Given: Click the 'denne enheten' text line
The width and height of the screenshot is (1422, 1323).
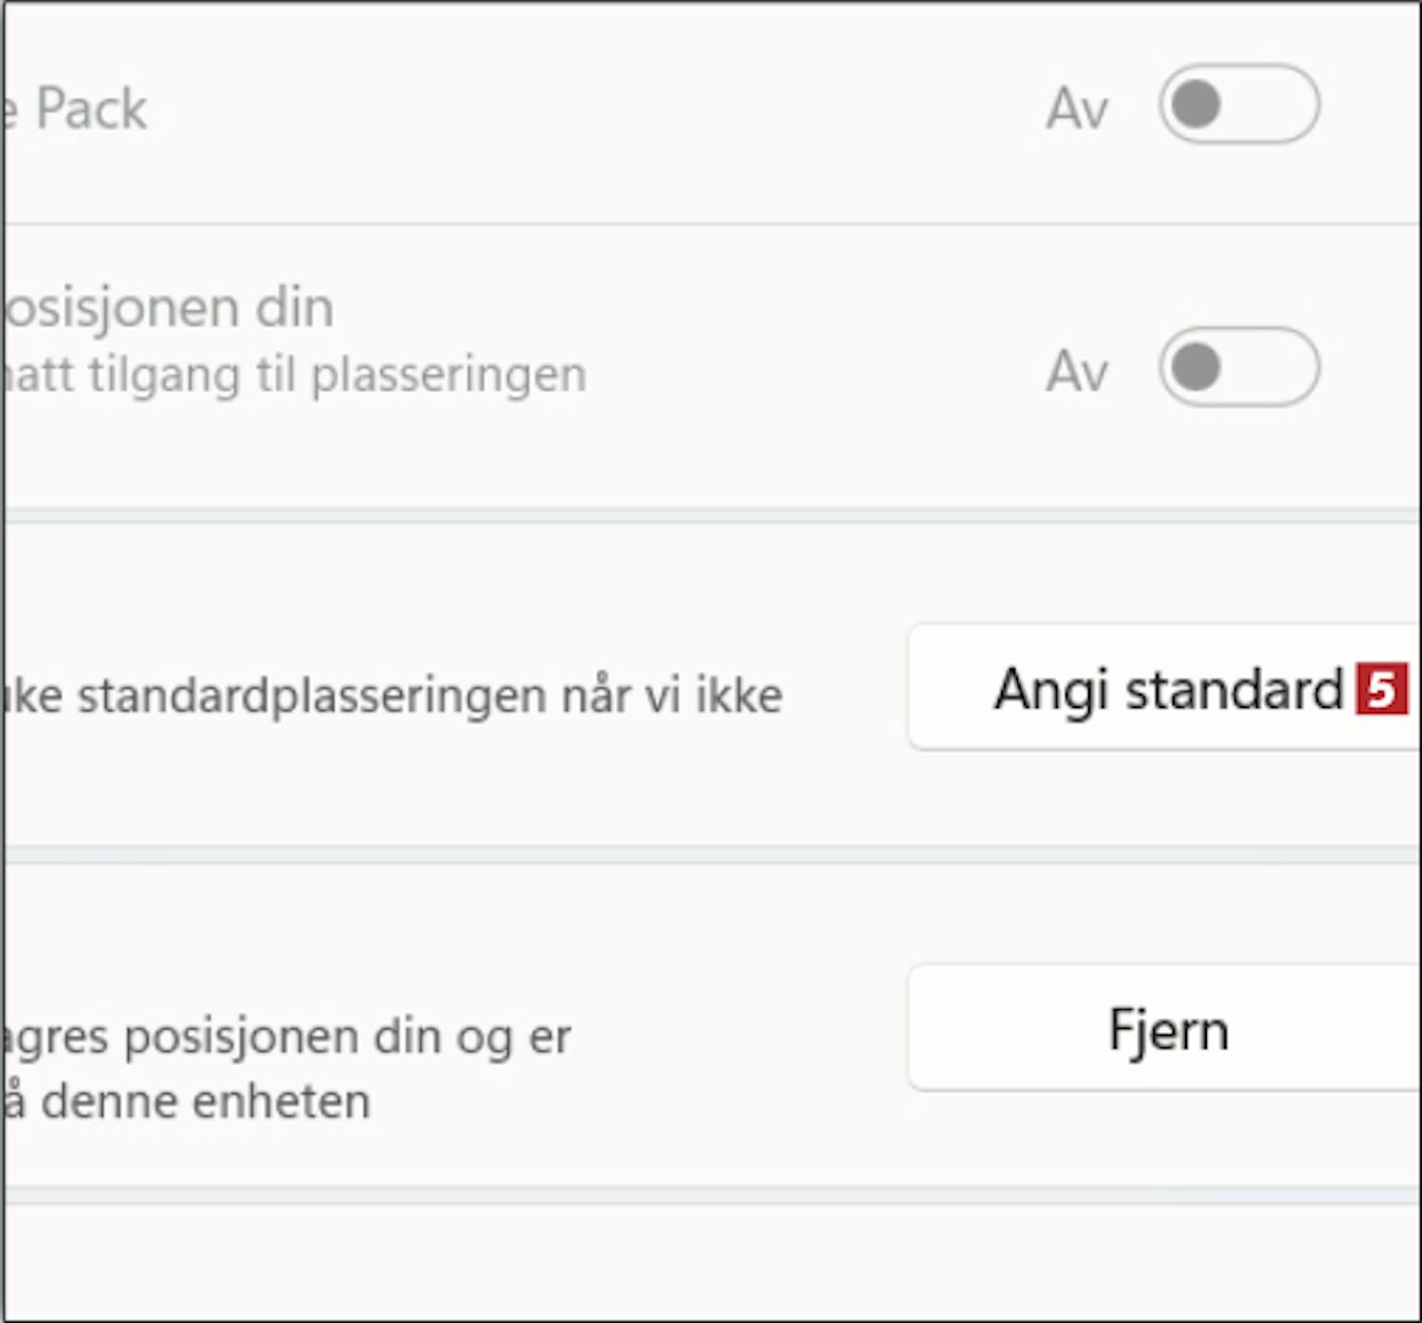Looking at the screenshot, I should point(205,1101).
